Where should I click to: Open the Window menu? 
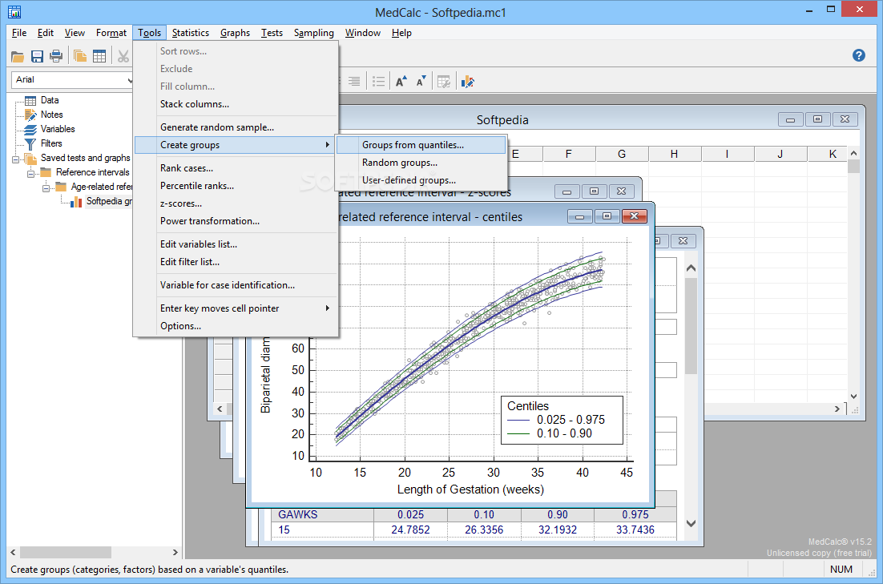coord(363,33)
